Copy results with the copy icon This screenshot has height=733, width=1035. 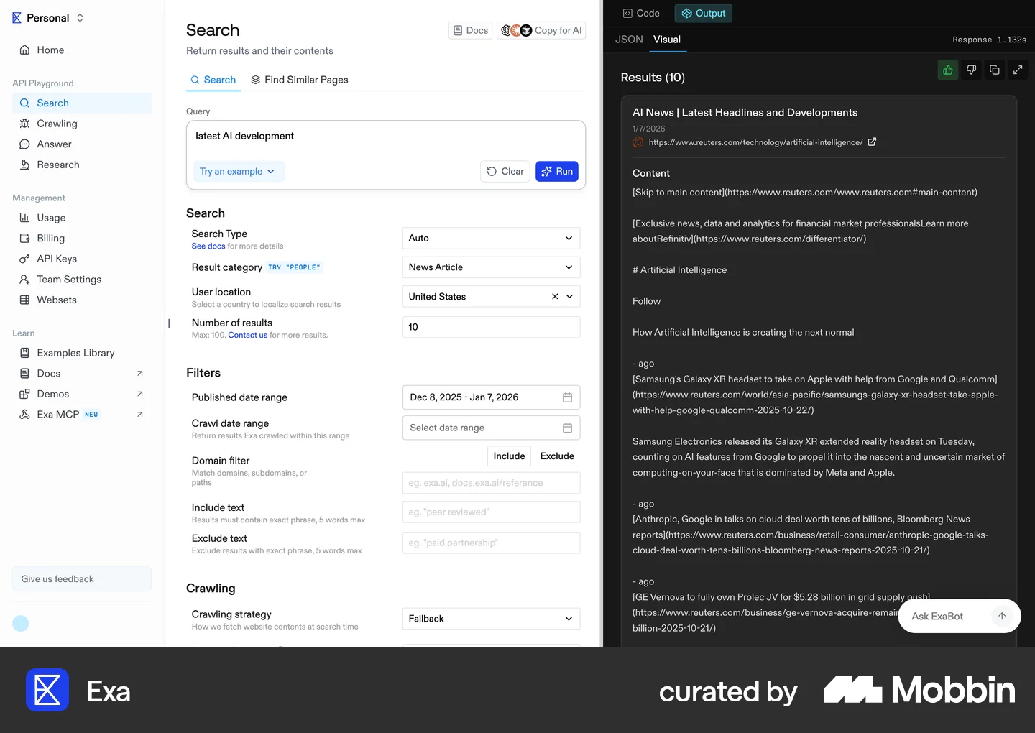pyautogui.click(x=995, y=70)
